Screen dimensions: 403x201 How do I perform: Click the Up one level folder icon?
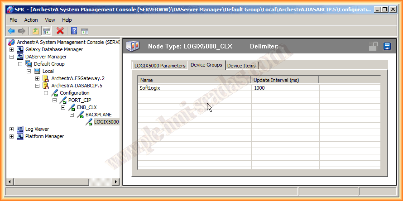click(35, 31)
